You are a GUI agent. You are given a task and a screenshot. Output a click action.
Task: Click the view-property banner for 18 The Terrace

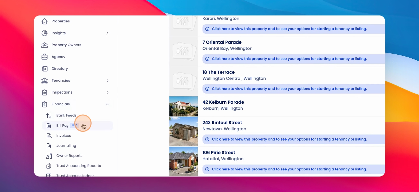point(294,89)
